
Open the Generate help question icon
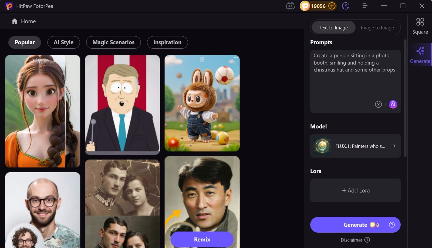(x=392, y=225)
